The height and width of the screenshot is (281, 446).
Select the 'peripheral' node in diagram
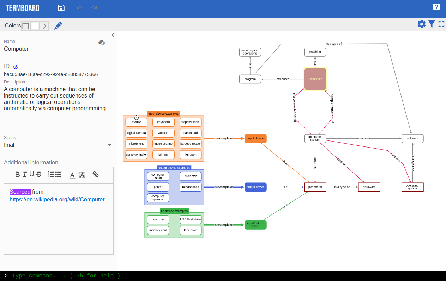tap(315, 187)
